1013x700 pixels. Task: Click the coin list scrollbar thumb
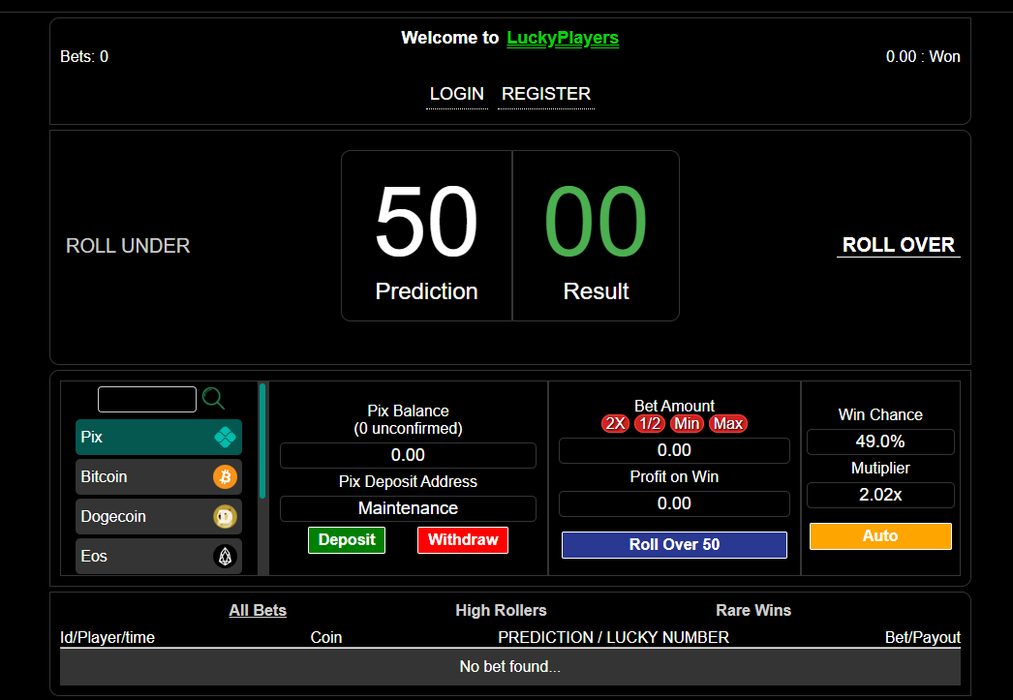coord(262,441)
